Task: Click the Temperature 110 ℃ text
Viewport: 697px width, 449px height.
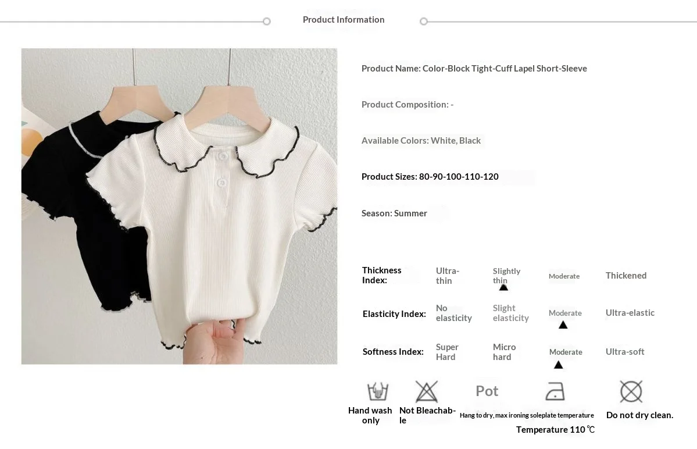Action: 555,429
